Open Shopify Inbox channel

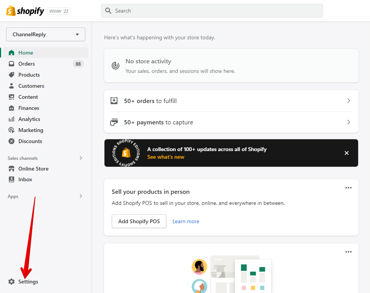[25, 179]
